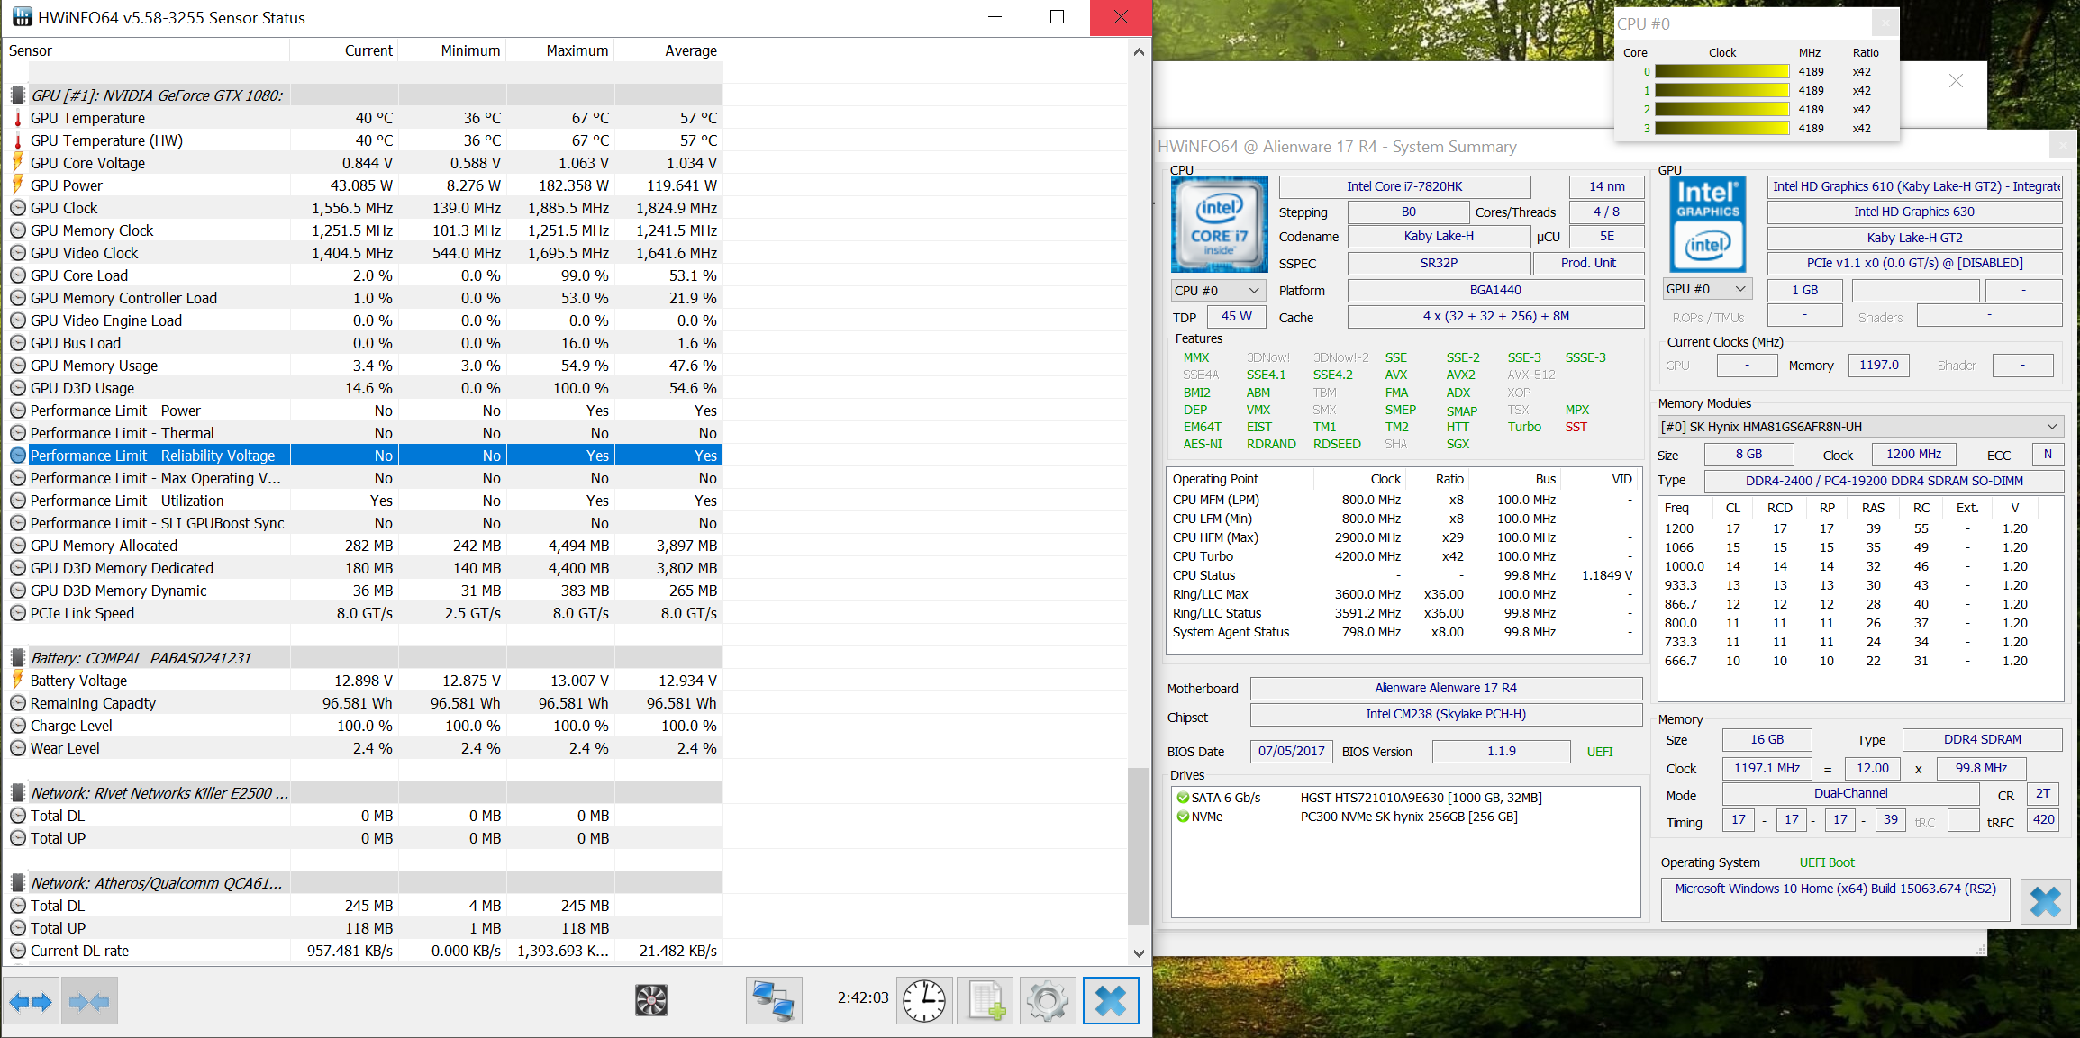Screen dimensions: 2080x1038
Task: Click the Dual-Channel memory mode field
Action: [1850, 793]
